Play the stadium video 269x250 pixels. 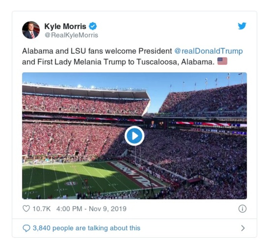[134, 136]
